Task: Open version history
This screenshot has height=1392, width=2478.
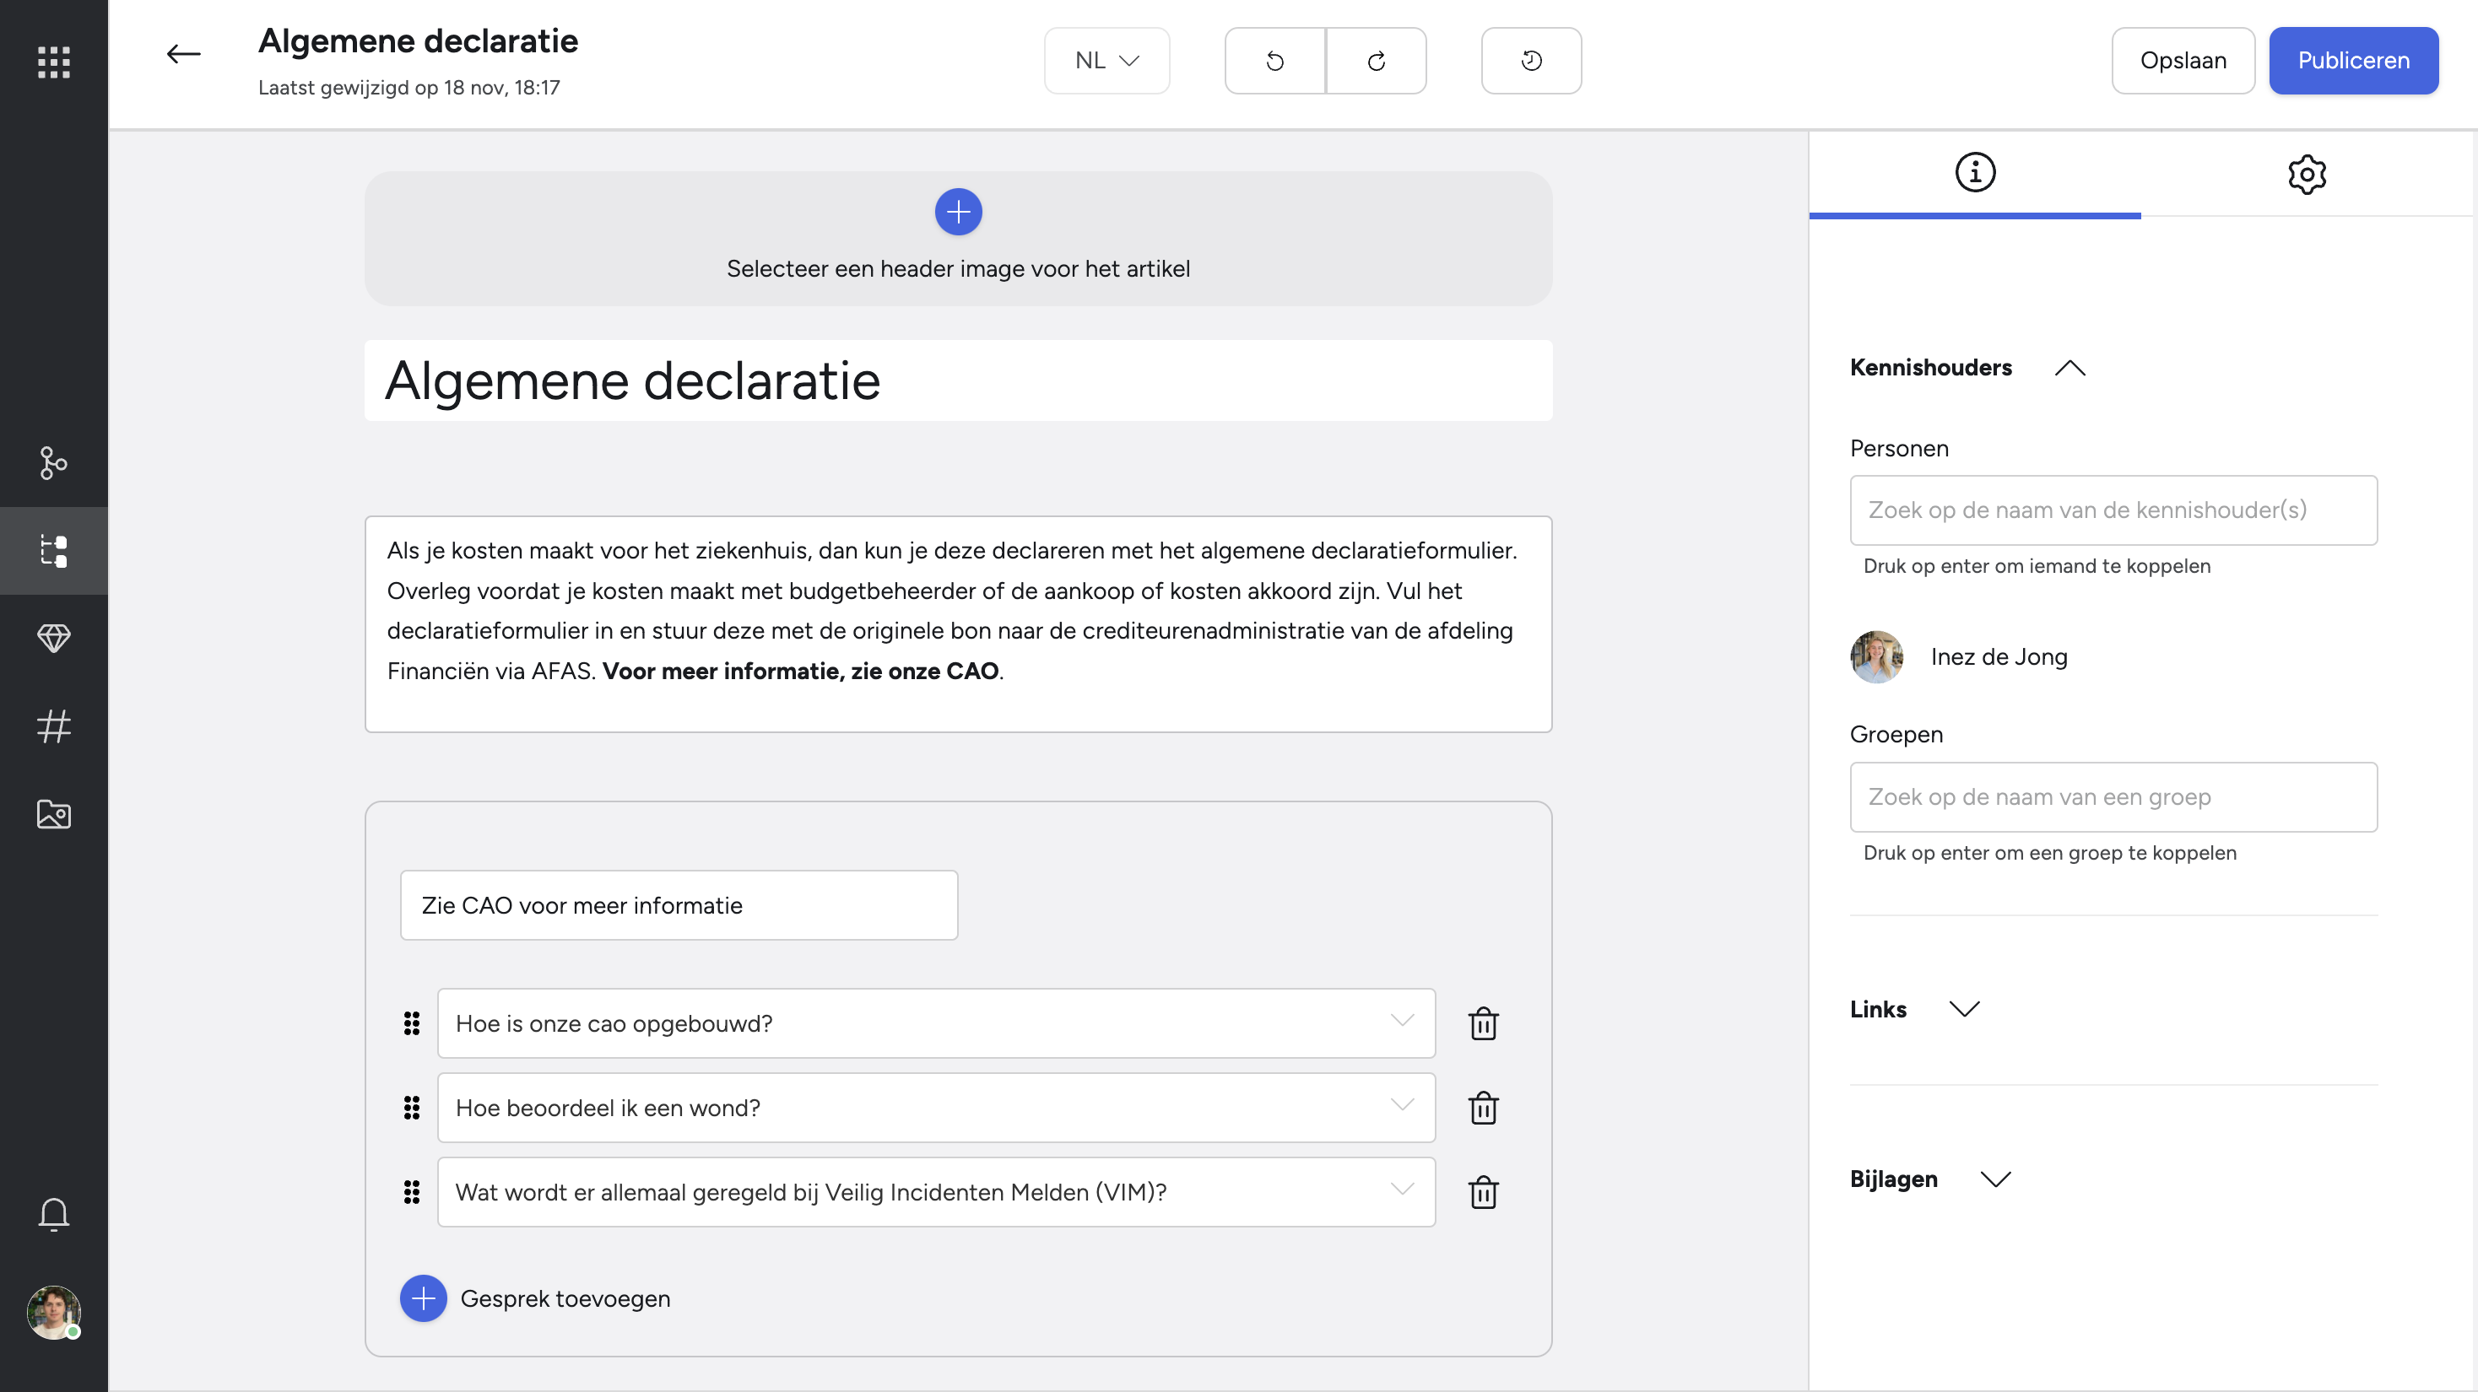Action: pos(1531,61)
